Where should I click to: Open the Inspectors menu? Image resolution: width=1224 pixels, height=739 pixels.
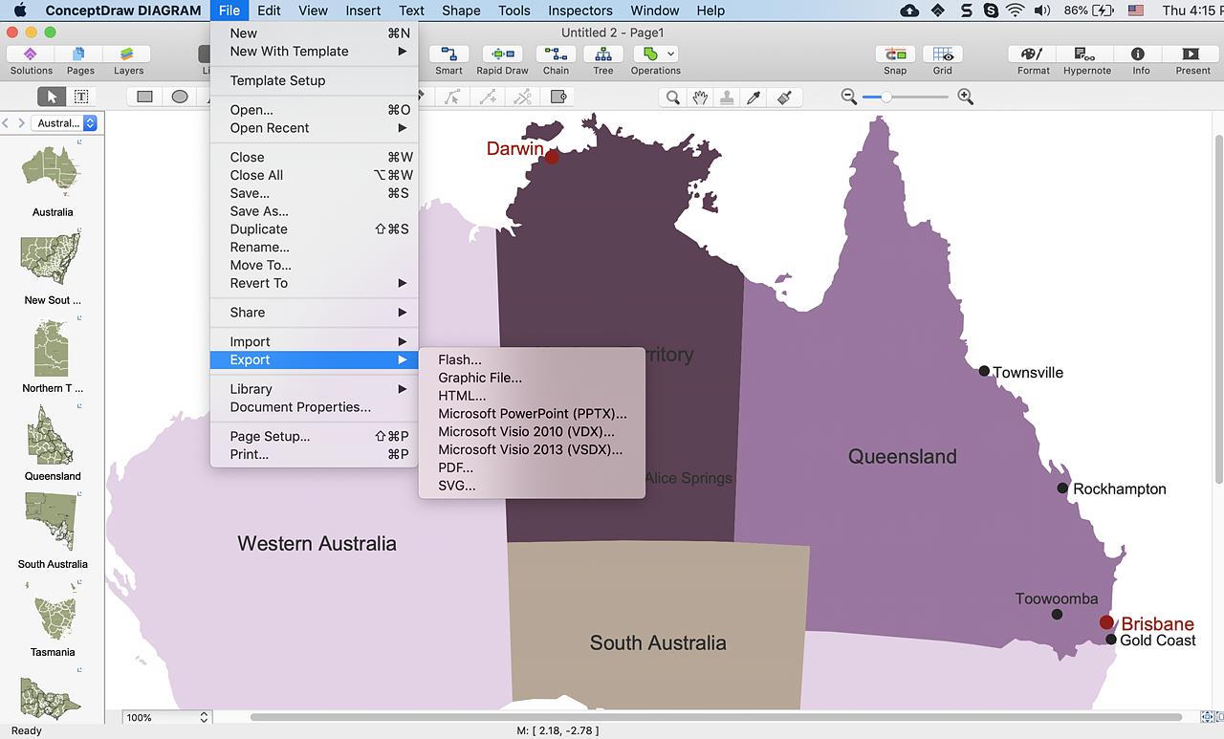pyautogui.click(x=579, y=11)
